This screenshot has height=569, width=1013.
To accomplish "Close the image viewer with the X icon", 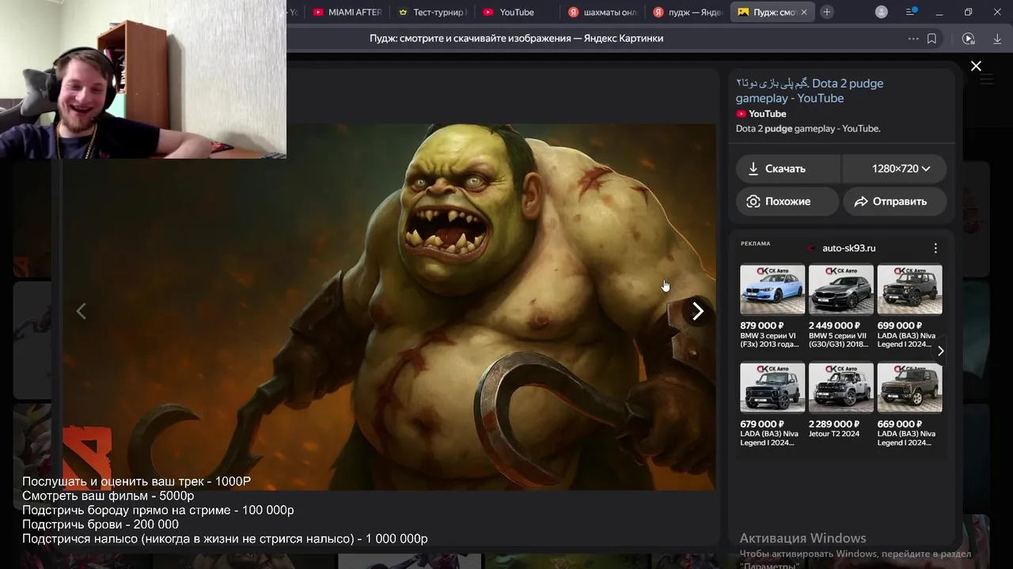I will point(976,66).
